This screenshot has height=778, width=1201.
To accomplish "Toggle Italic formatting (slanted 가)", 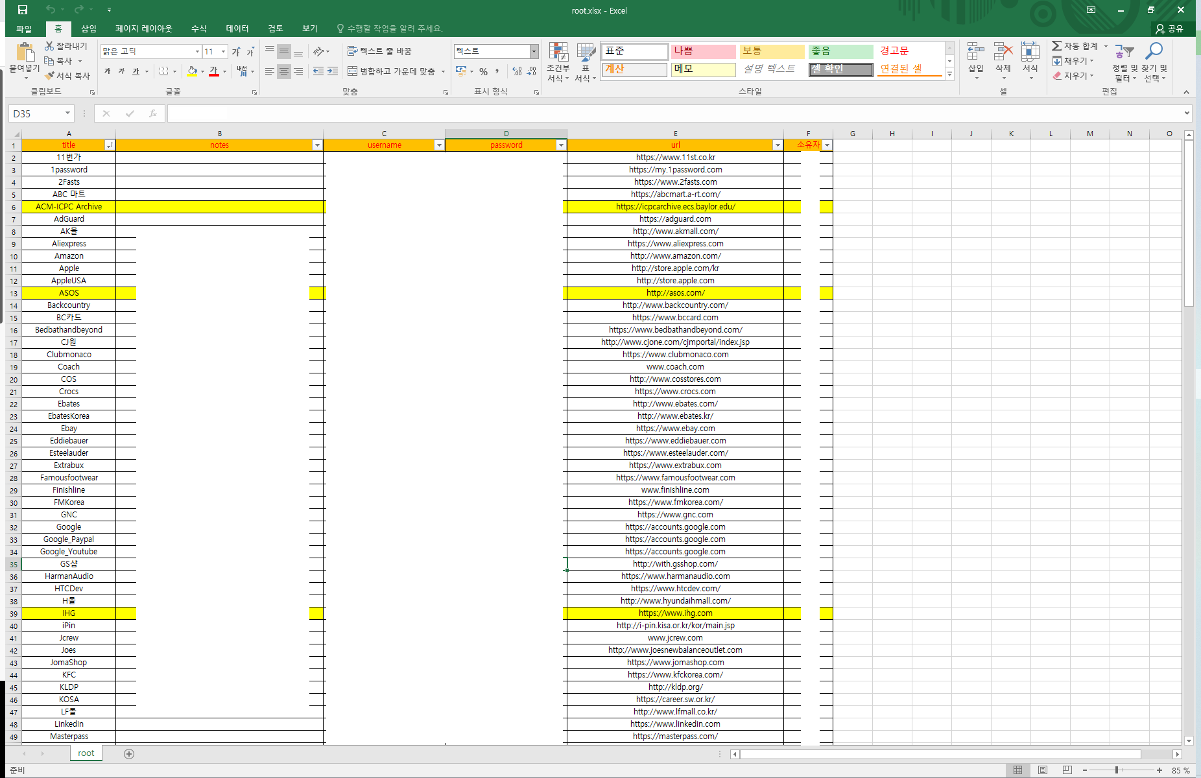I will [x=121, y=71].
